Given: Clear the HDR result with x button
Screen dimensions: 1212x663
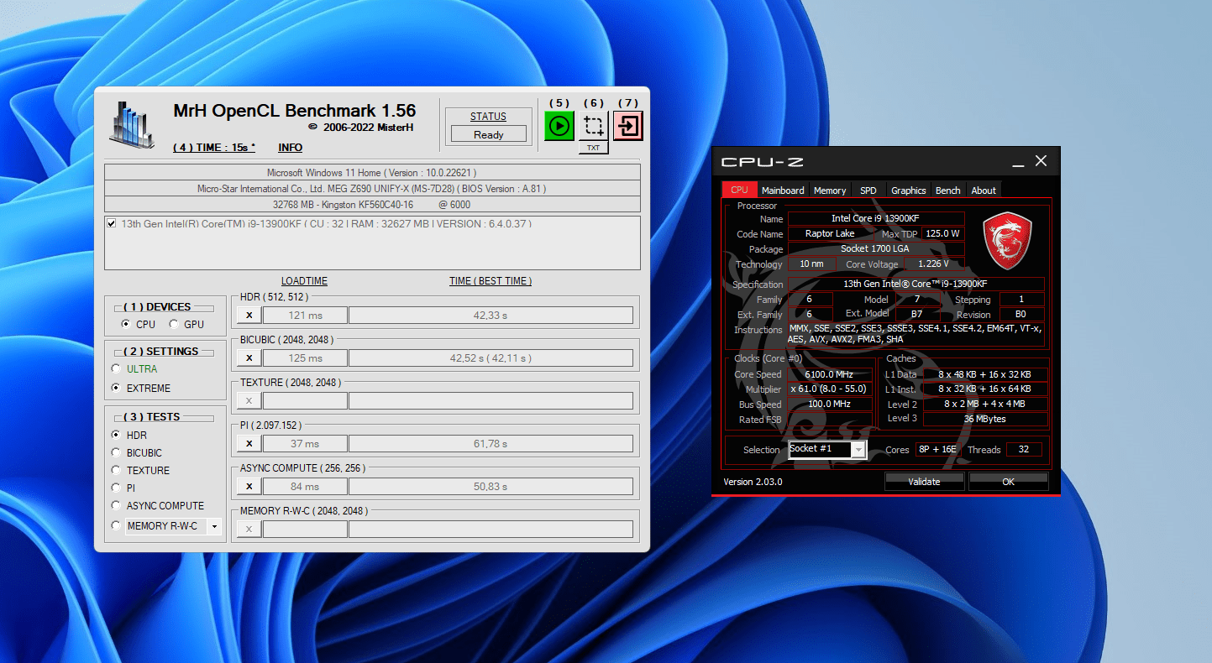Looking at the screenshot, I should point(249,315).
